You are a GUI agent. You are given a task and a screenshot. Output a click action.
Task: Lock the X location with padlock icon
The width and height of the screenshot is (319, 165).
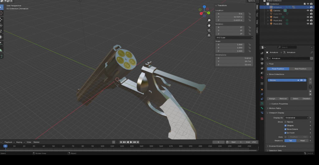[x=250, y=14]
